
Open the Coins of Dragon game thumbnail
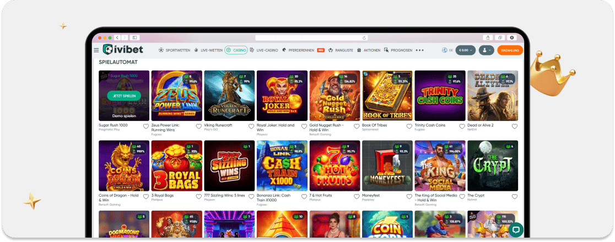pyautogui.click(x=124, y=166)
